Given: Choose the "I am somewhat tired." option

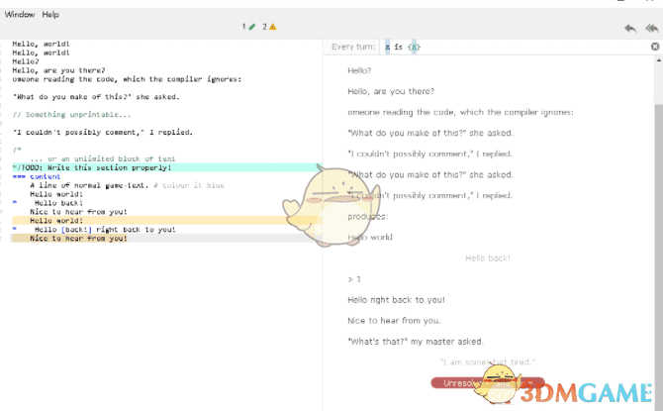Looking at the screenshot, I should pyautogui.click(x=488, y=362).
